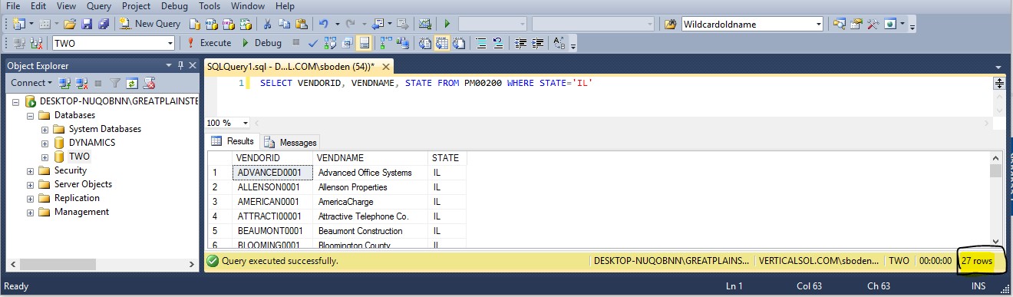Click the Cut scissors icon
Screen dimensions: 1013x297
267,24
